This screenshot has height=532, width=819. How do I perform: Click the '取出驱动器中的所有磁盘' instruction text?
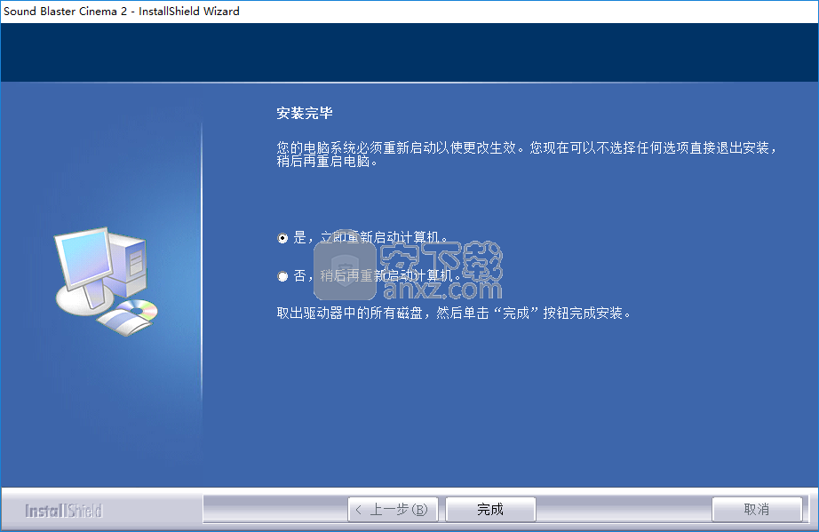(454, 314)
